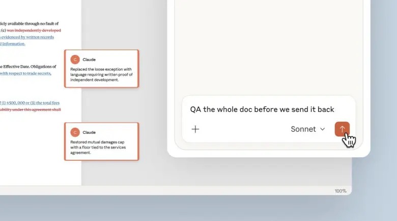Viewport: 397px width, 221px height.
Task: Click the 'Claude' author name on first comment
Action: click(89, 60)
